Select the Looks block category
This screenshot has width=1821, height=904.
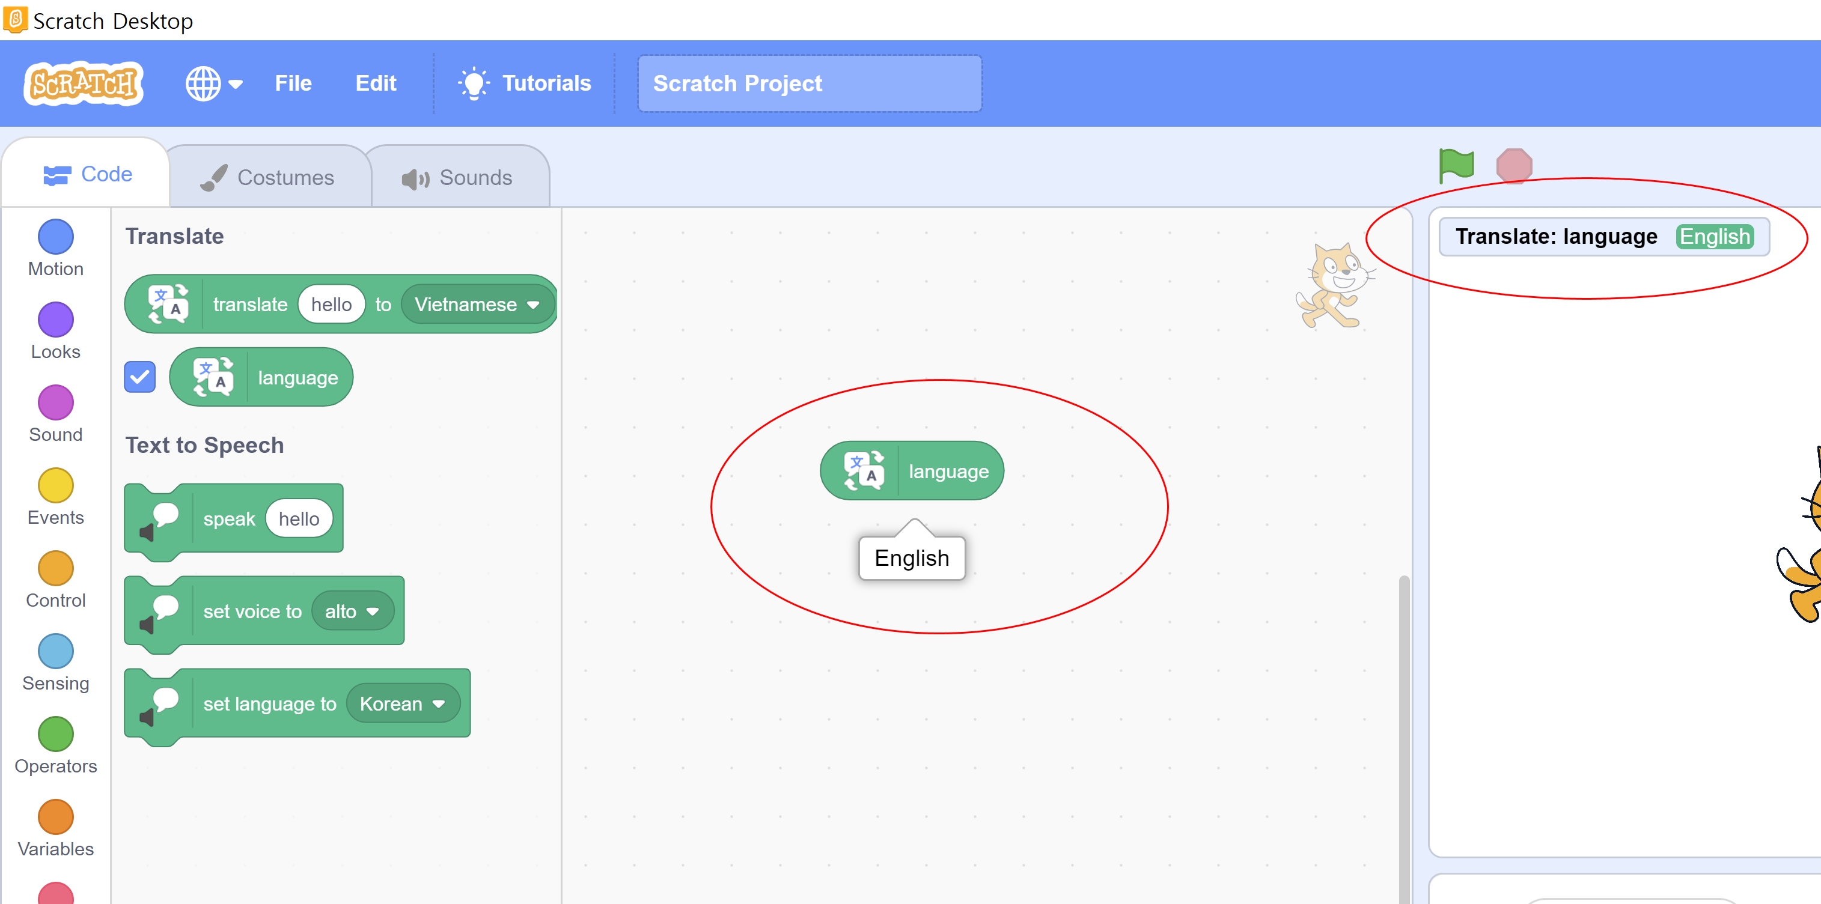[x=55, y=332]
